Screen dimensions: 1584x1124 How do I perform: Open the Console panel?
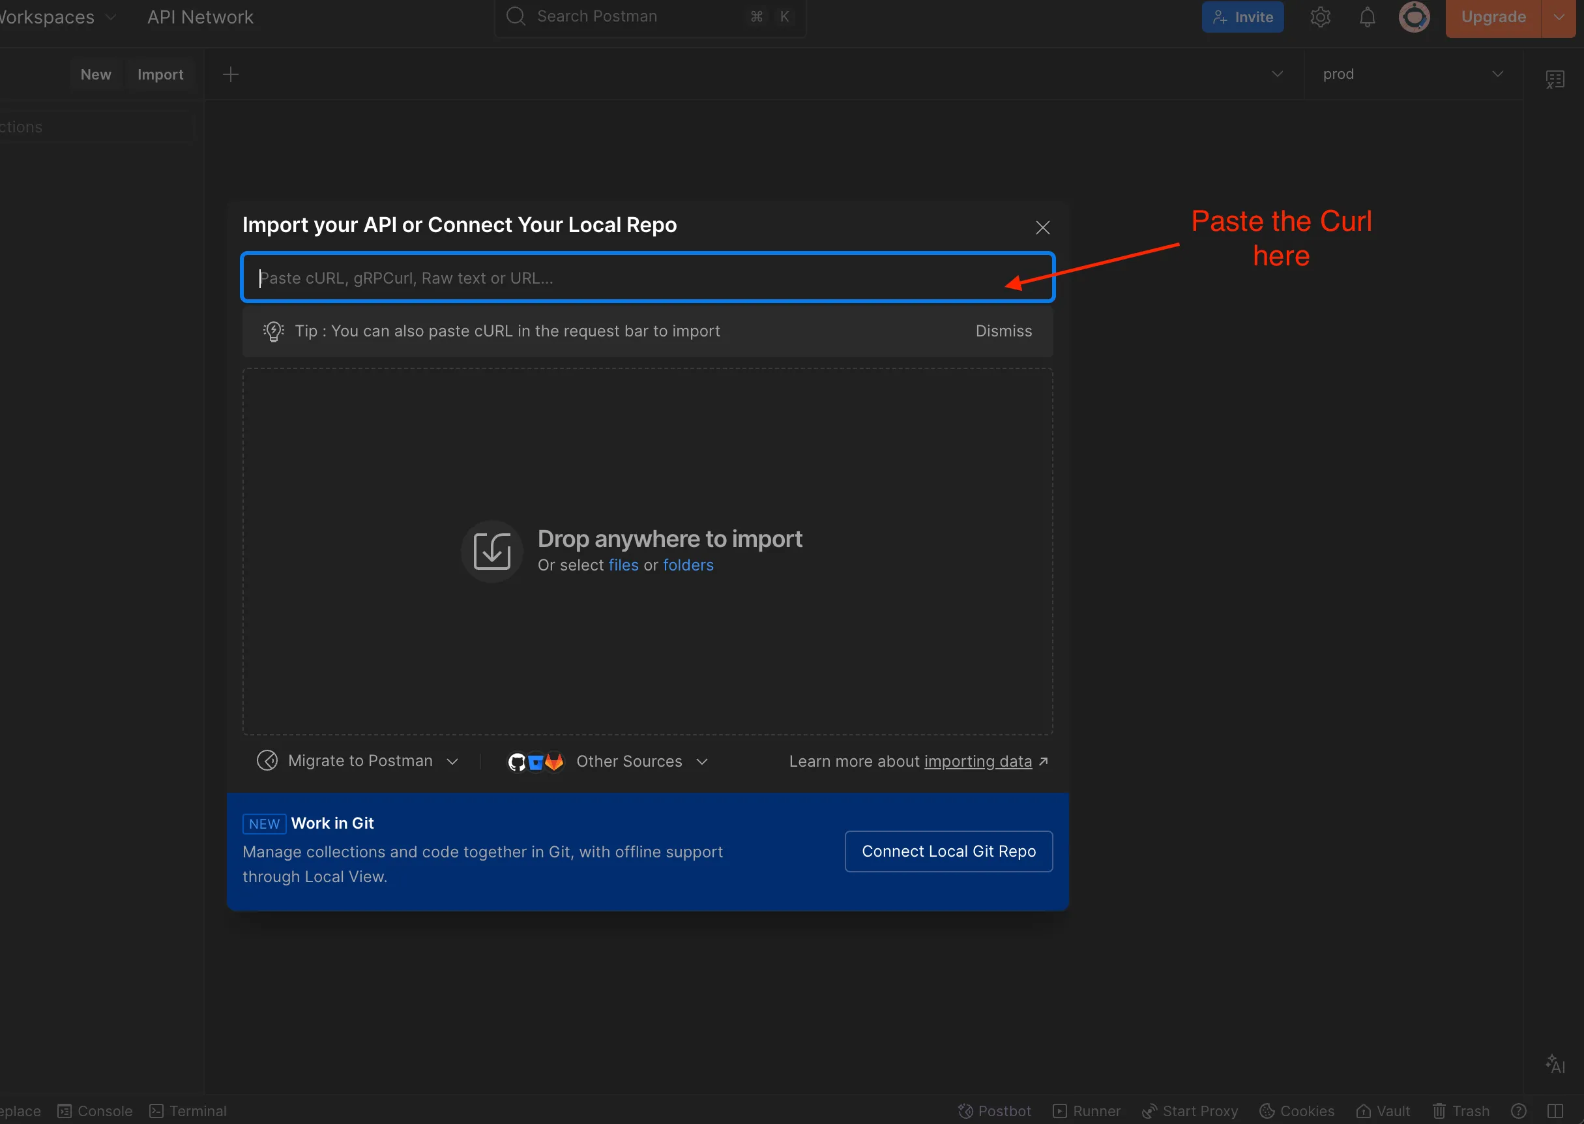[95, 1111]
